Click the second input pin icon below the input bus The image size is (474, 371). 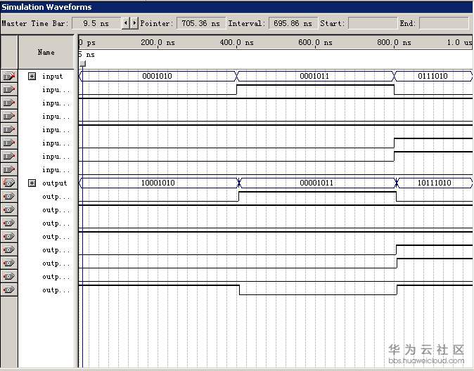pos(9,103)
